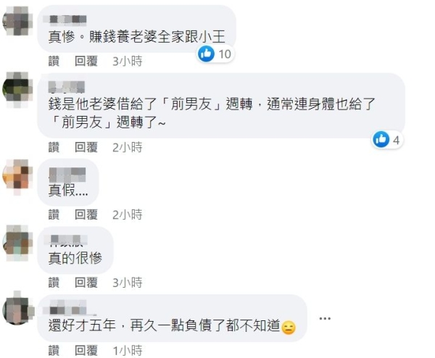The height and width of the screenshot is (358, 435).
Task: Reply to the comment 真慘。賺錢養老婆全家跟小王
Action: [86, 61]
